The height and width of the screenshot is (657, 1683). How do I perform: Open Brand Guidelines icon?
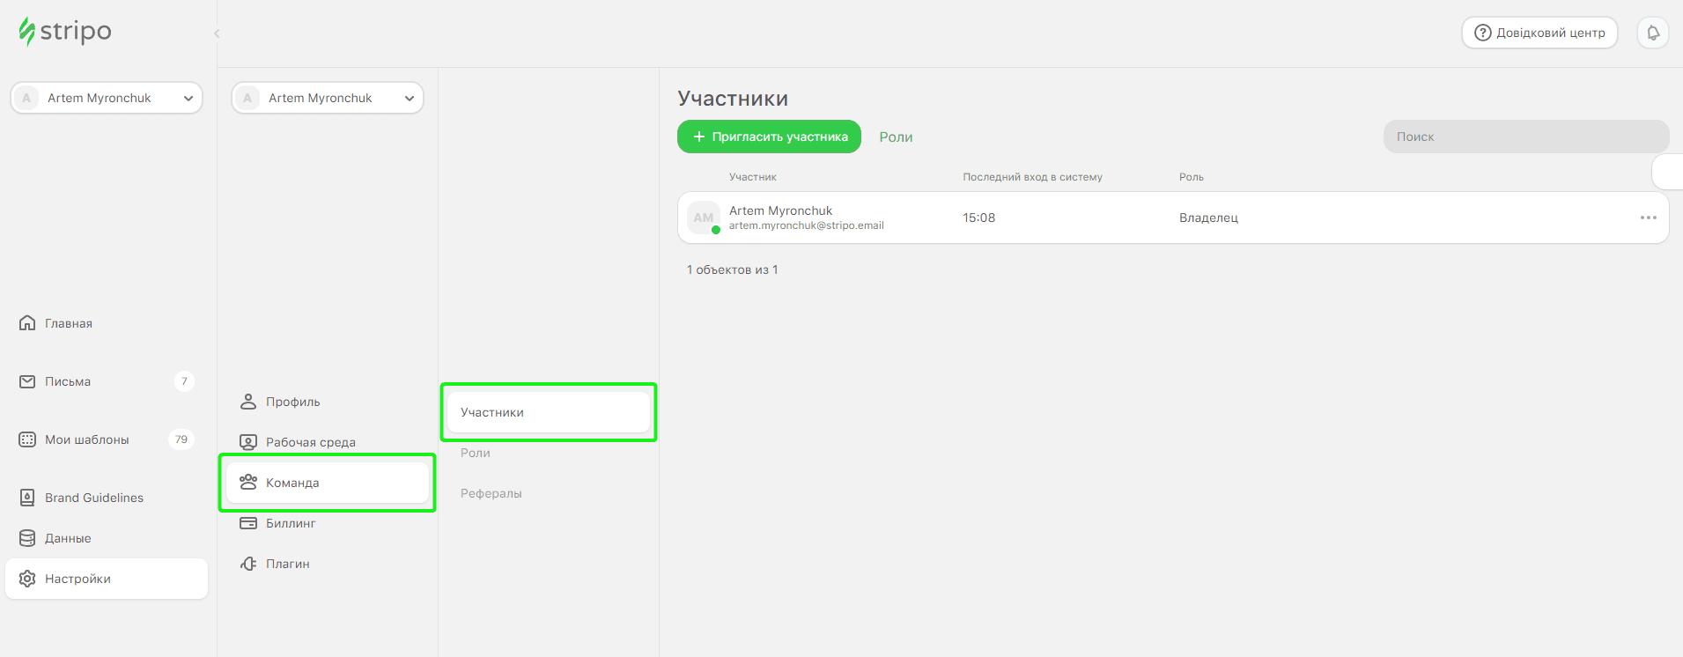tap(27, 498)
